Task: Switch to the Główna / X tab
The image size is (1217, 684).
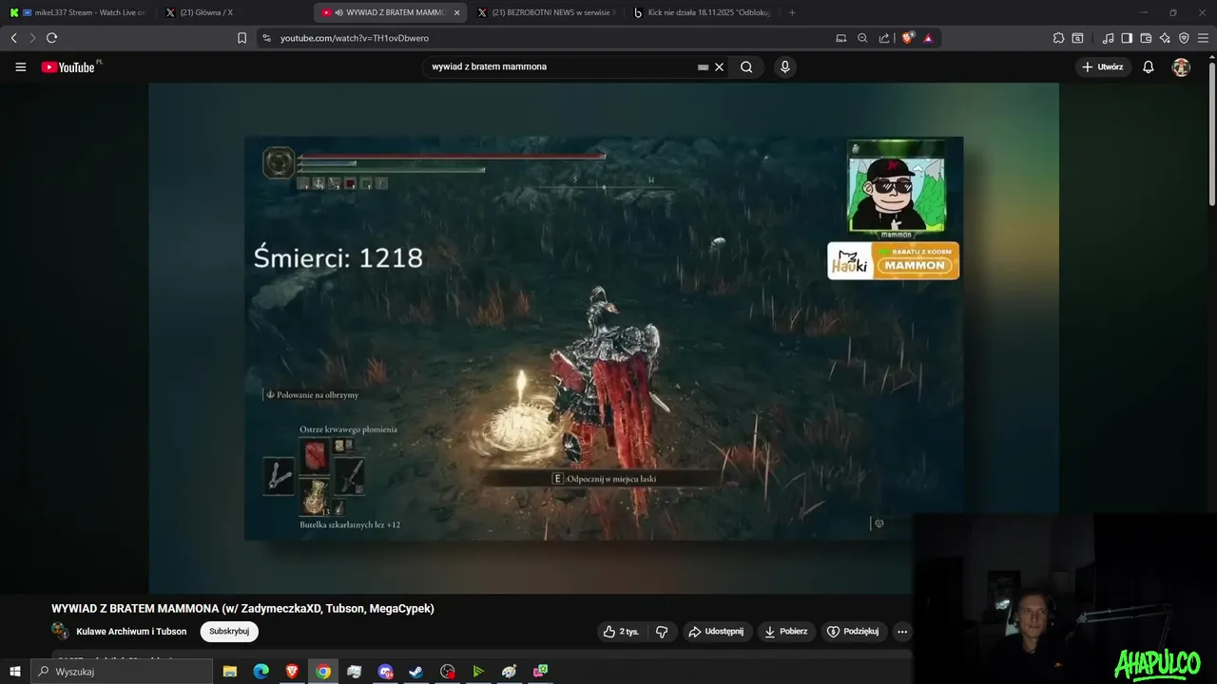Action: coord(234,12)
